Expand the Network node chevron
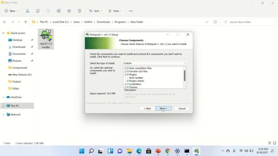This screenshot has width=278, height=156. (x=3, y=114)
